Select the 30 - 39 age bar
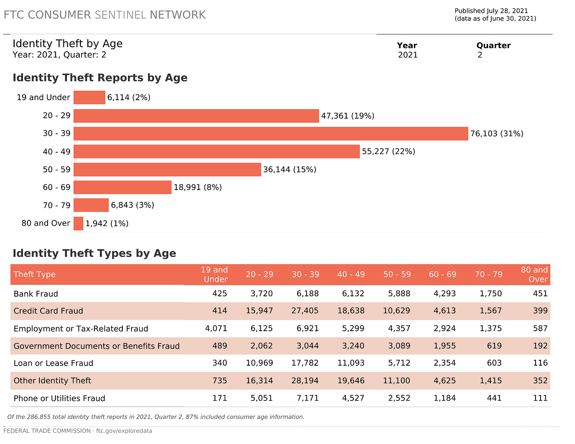Screen dimensions: 575x444 pos(271,134)
